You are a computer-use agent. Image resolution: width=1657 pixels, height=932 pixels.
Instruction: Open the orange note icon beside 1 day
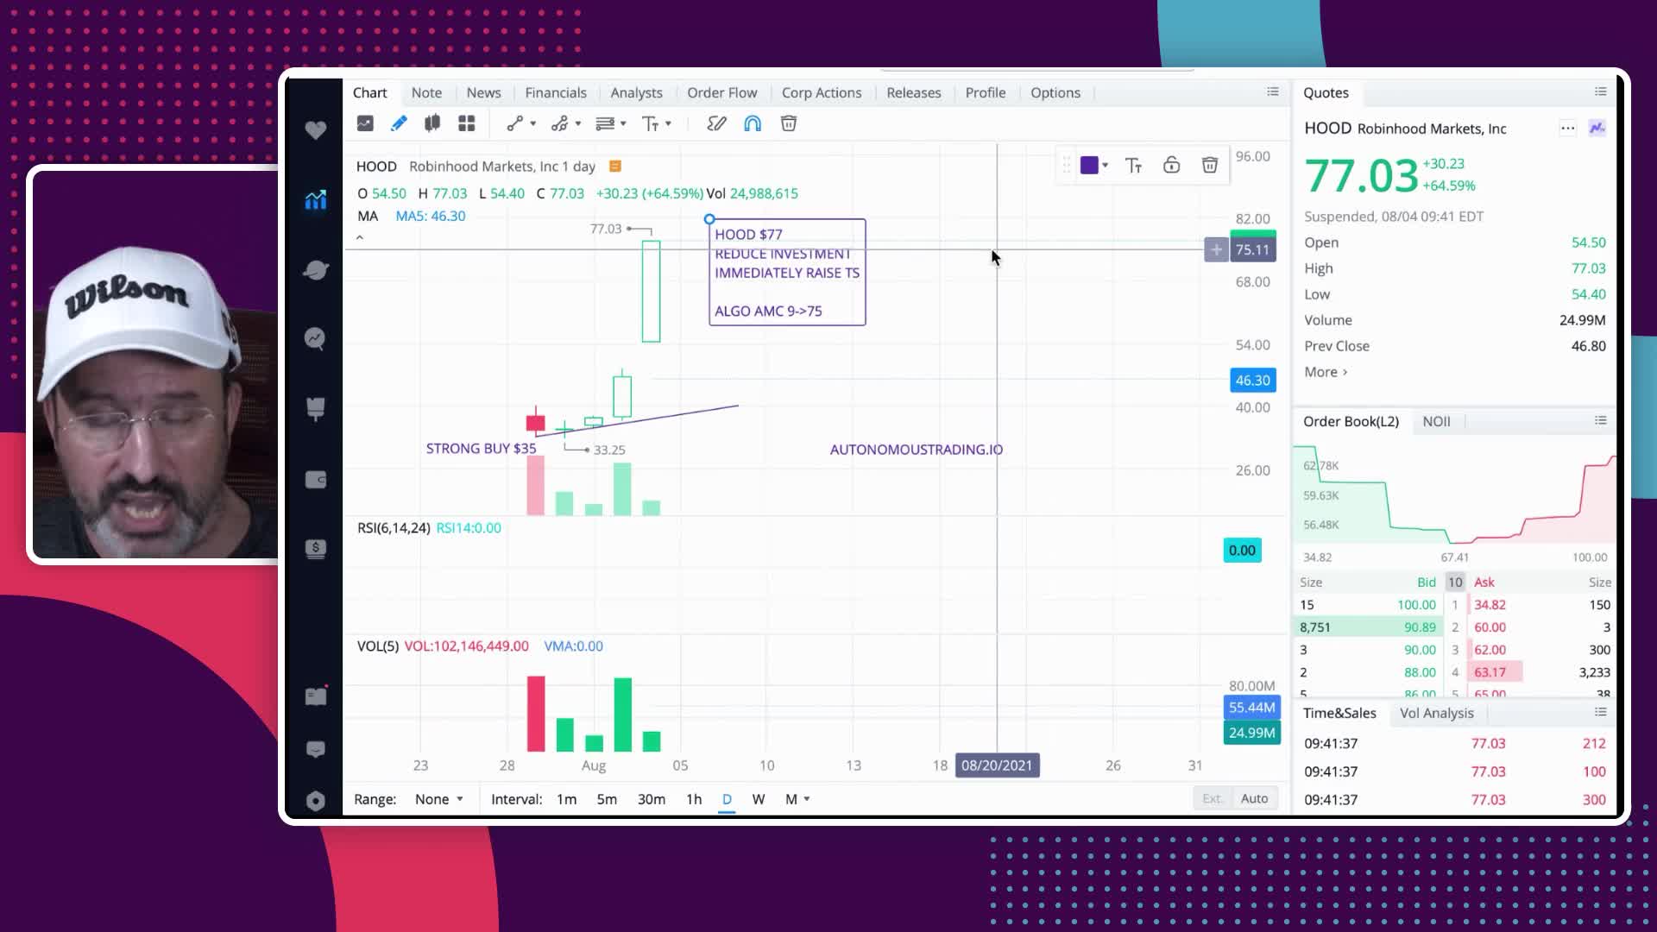615,166
